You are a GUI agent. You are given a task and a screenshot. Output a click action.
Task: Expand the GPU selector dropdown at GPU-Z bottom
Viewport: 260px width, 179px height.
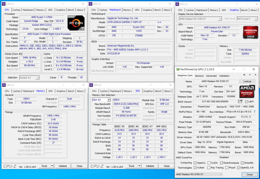220,174
